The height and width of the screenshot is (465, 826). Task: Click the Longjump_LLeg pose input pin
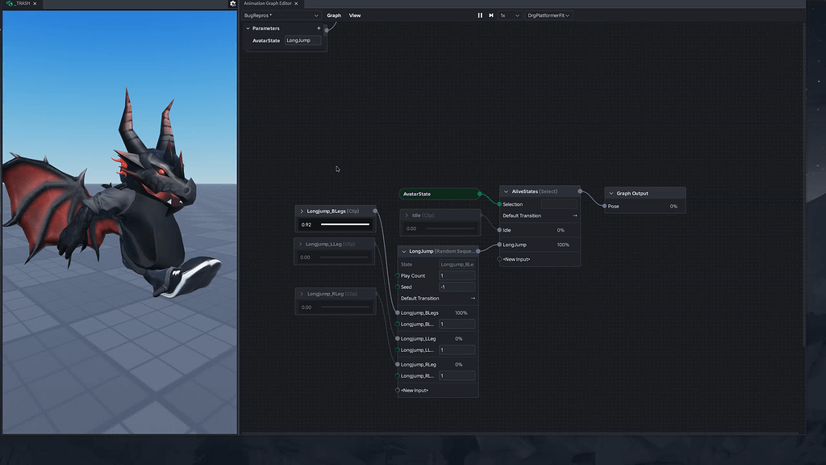tap(397, 338)
